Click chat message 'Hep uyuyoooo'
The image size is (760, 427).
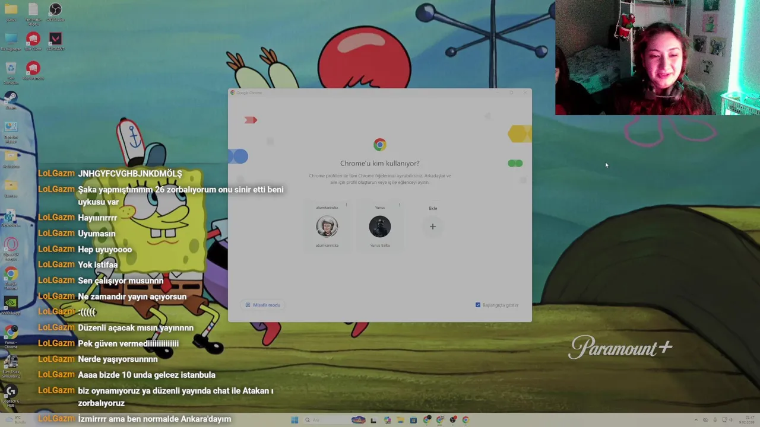[105, 249]
